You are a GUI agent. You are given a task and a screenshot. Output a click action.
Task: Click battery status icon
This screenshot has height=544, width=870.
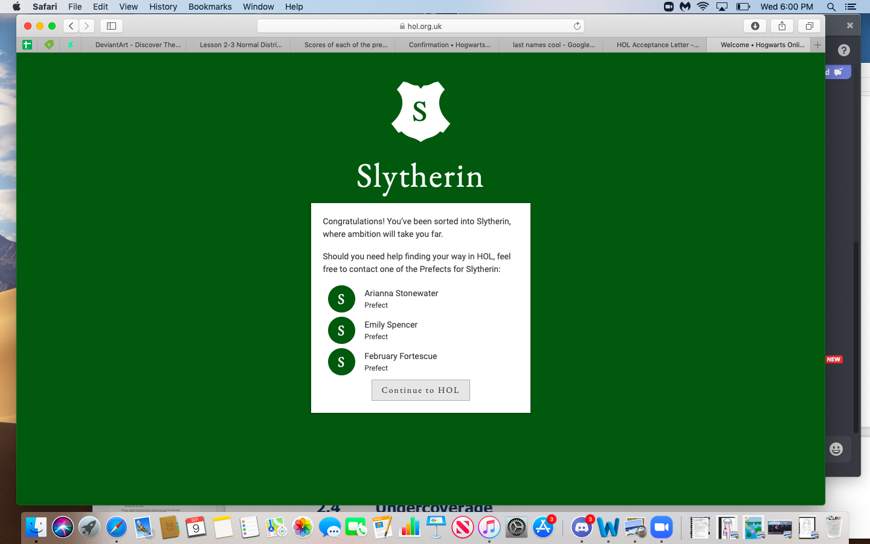click(743, 7)
